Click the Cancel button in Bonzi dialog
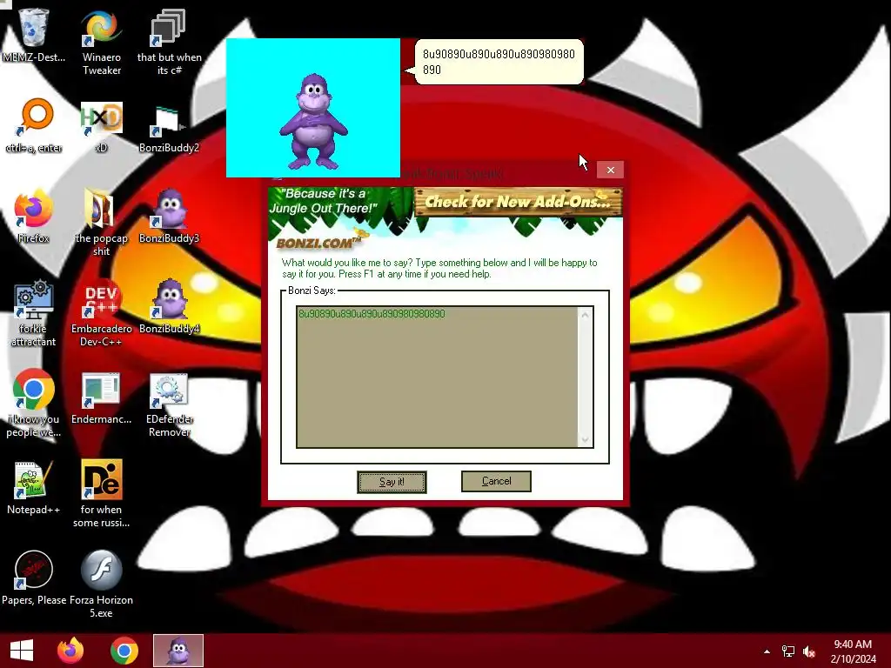Image resolution: width=891 pixels, height=668 pixels. [x=496, y=481]
